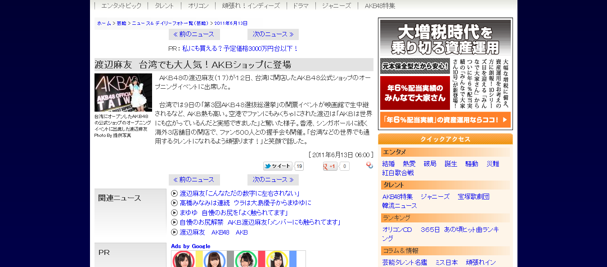Open the AKB48 Taiwan article photo
The width and height of the screenshot is (607, 267).
[123, 93]
